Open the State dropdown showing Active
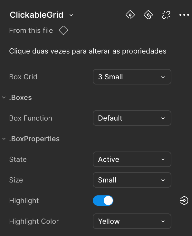The image size is (192, 236). coord(132,159)
